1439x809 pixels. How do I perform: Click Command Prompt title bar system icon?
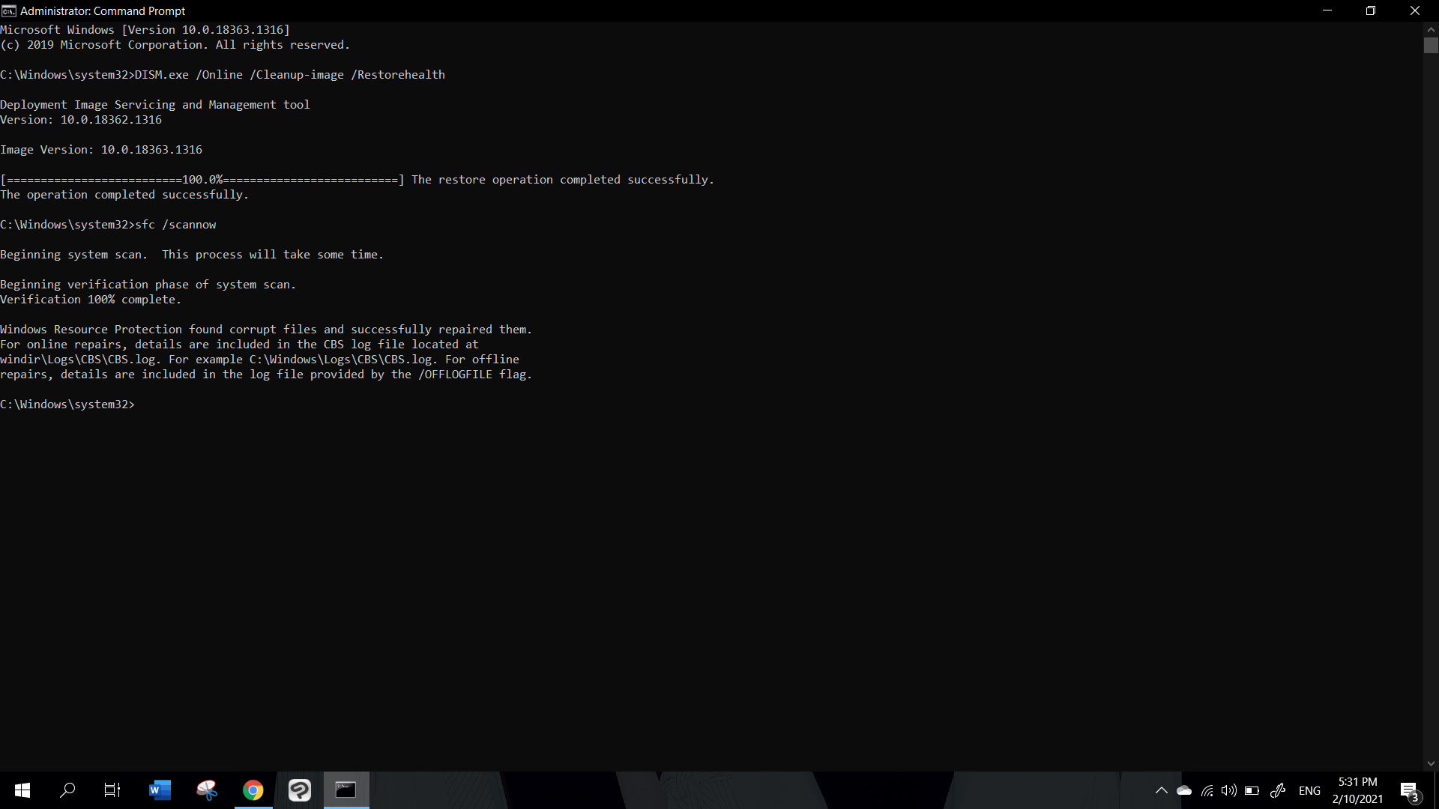coord(9,10)
